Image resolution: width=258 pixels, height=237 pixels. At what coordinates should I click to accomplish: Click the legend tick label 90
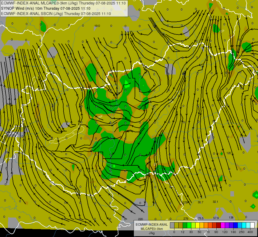click(216, 232)
